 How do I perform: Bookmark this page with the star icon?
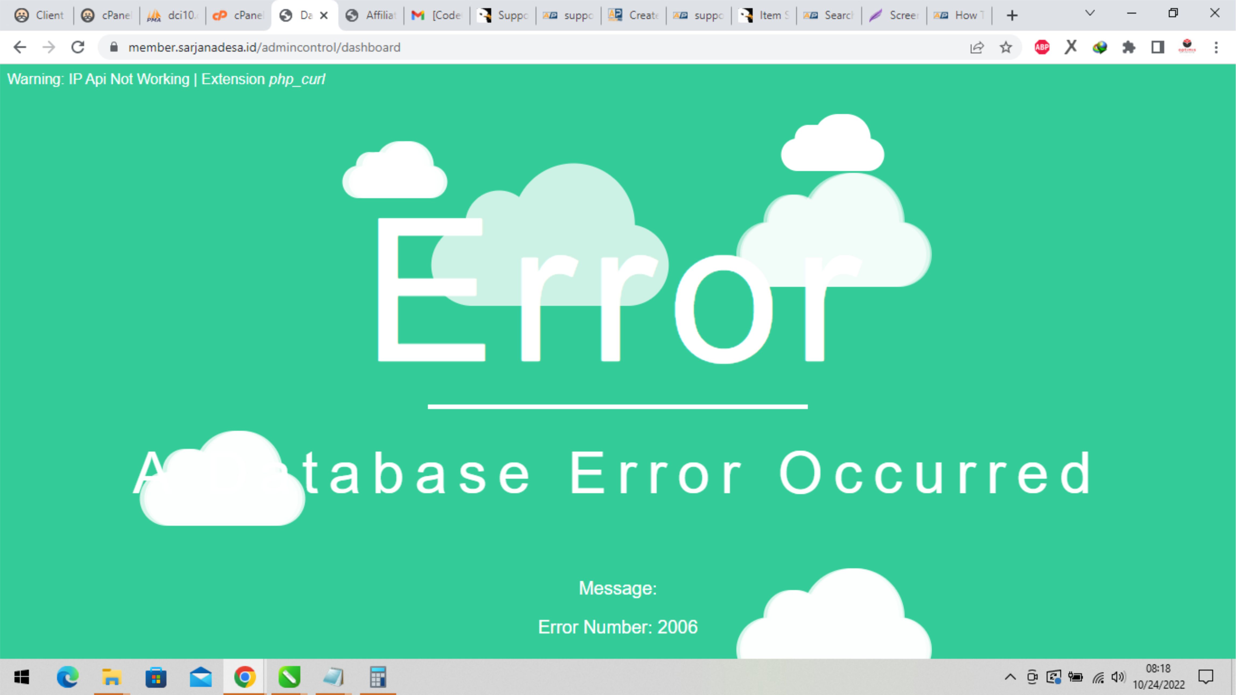coord(1006,47)
